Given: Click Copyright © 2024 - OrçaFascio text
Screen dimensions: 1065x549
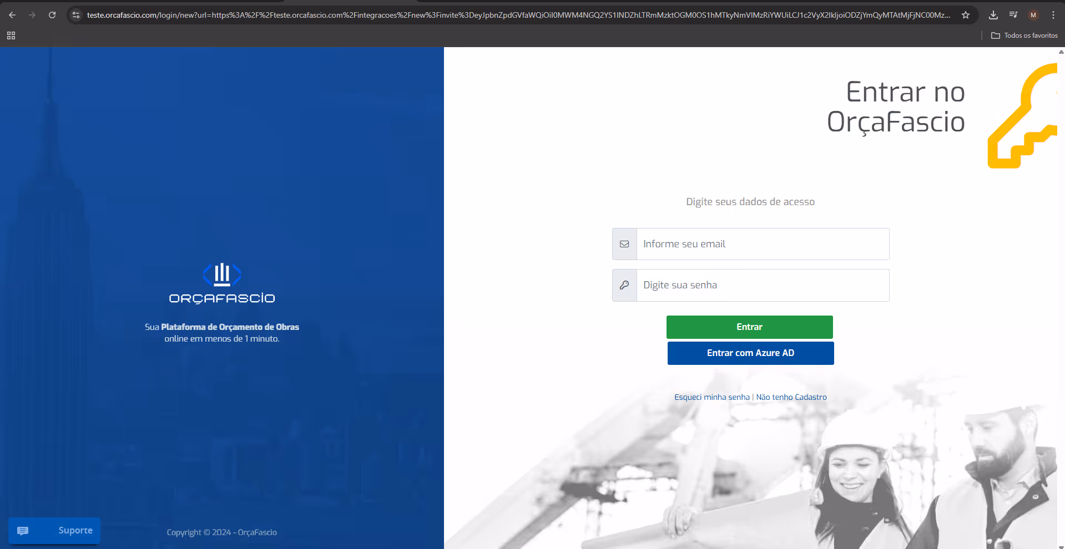Looking at the screenshot, I should coord(222,532).
